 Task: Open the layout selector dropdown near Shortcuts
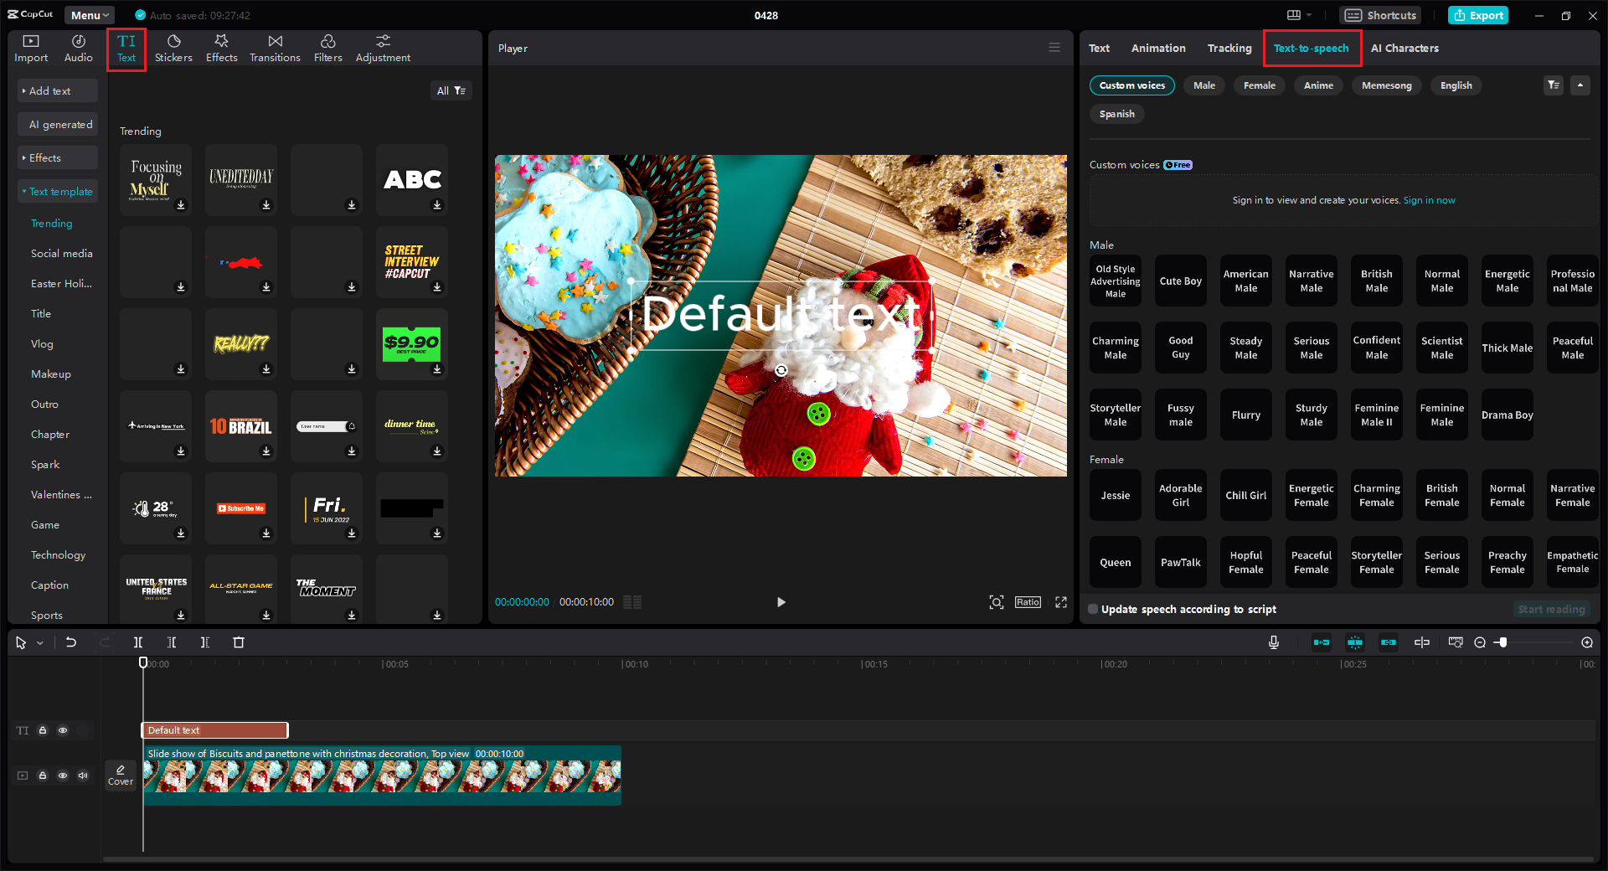tap(1299, 15)
